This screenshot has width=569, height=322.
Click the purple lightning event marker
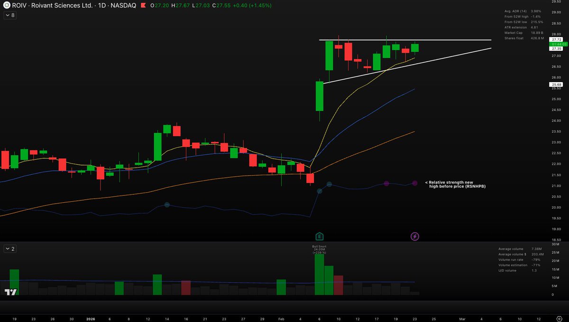414,236
